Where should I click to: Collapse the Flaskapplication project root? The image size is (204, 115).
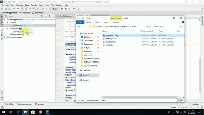coord(4,19)
